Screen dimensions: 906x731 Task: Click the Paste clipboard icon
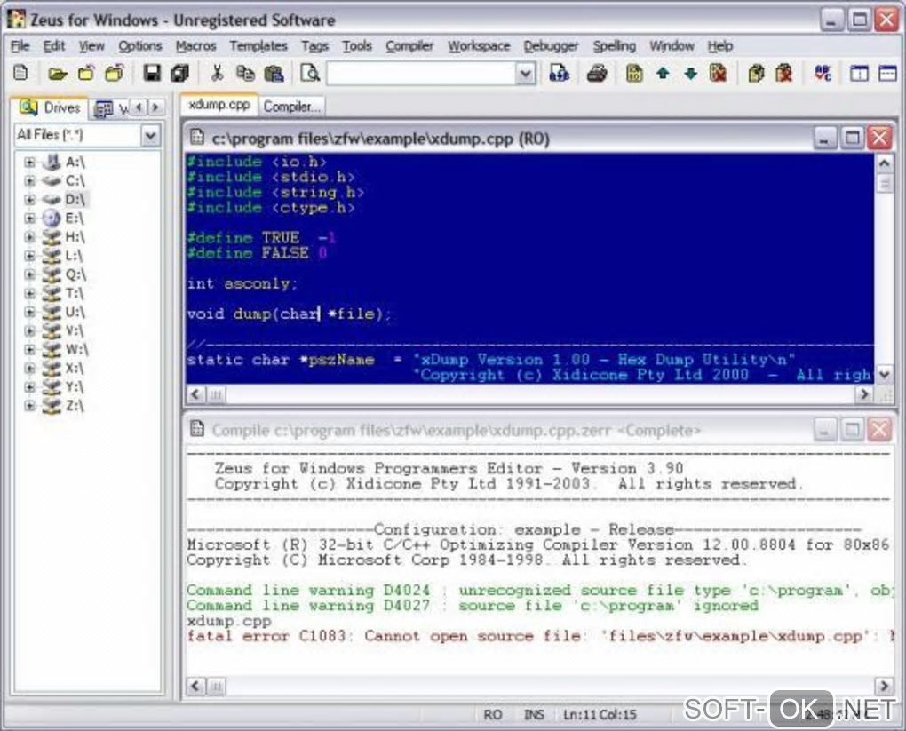[274, 74]
